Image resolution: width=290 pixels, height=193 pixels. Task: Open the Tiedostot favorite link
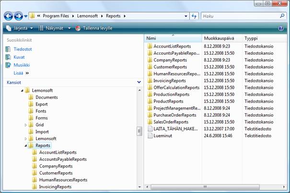[23, 49]
